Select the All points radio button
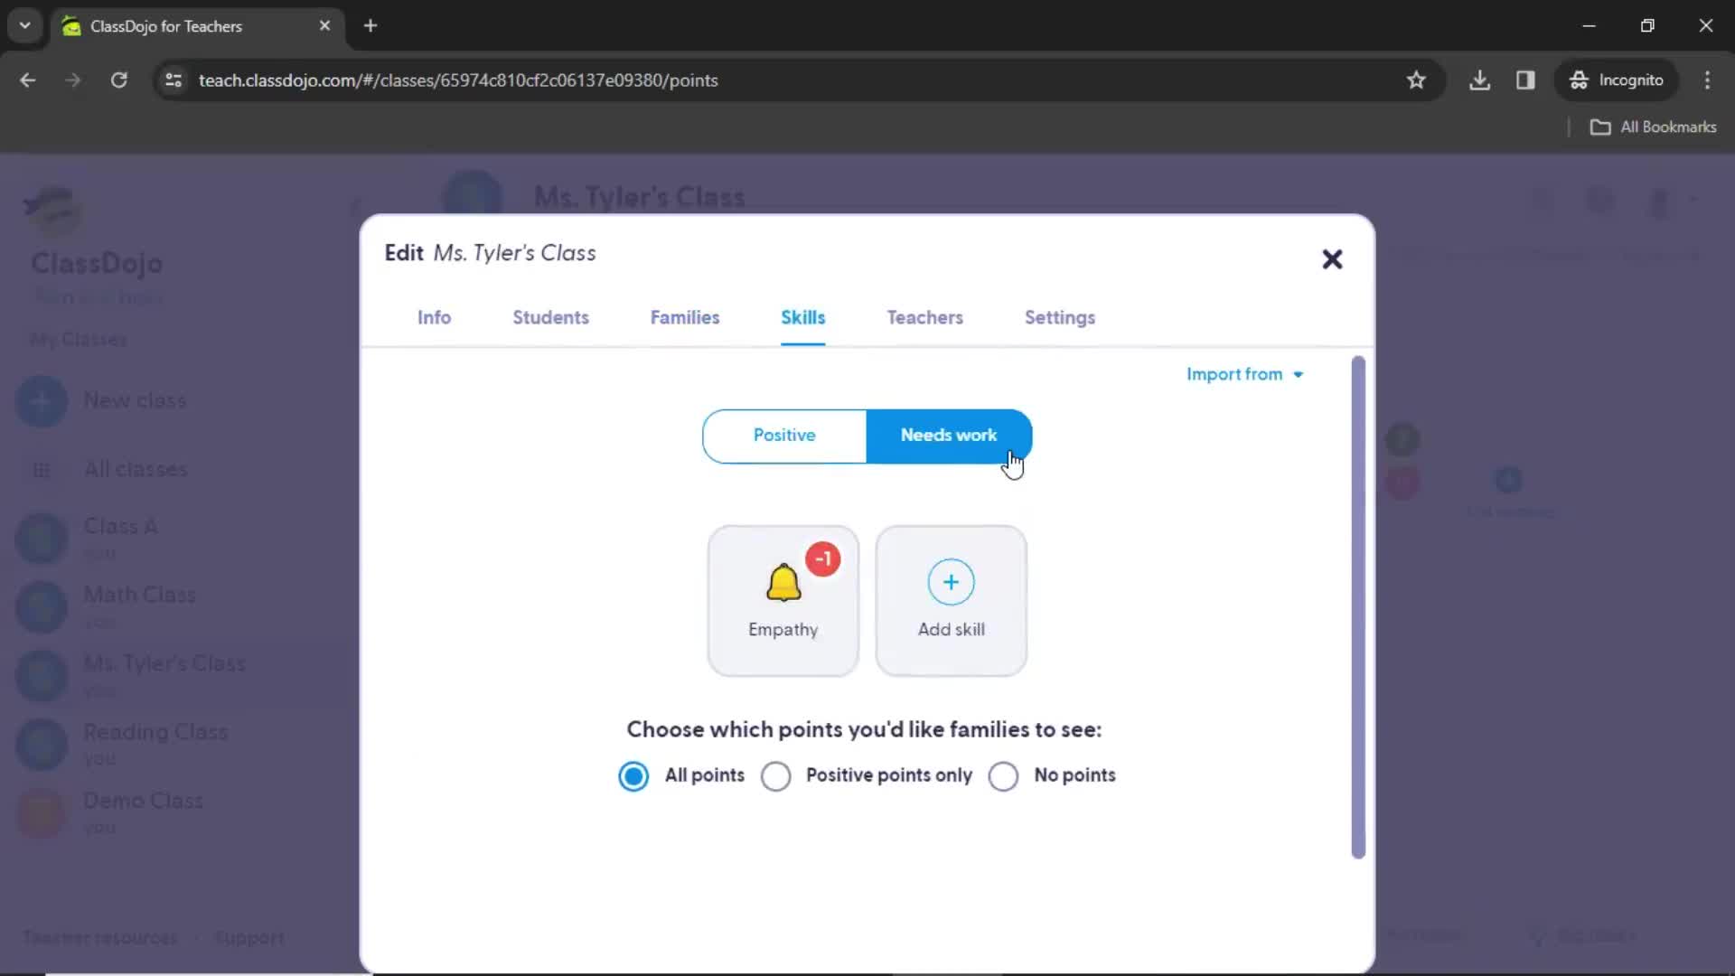This screenshot has height=976, width=1735. [x=633, y=775]
